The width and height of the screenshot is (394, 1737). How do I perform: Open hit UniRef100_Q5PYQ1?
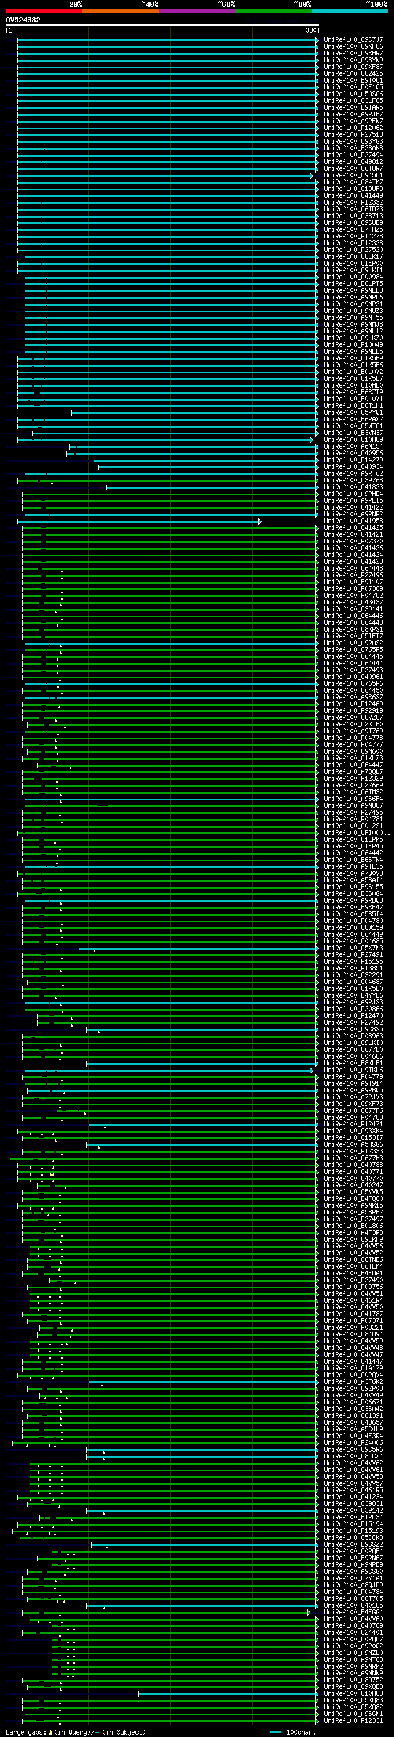353,413
